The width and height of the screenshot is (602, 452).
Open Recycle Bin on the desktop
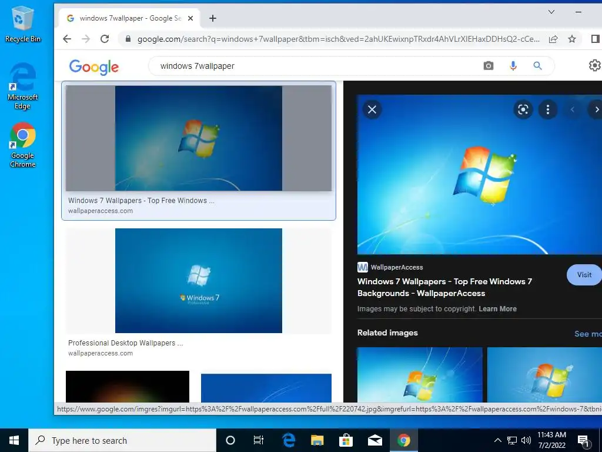(x=23, y=24)
